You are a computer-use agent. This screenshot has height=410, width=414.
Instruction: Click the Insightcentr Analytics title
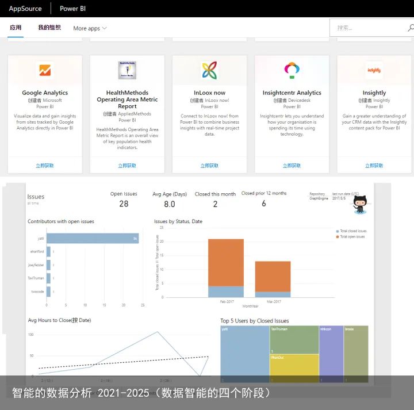point(292,93)
